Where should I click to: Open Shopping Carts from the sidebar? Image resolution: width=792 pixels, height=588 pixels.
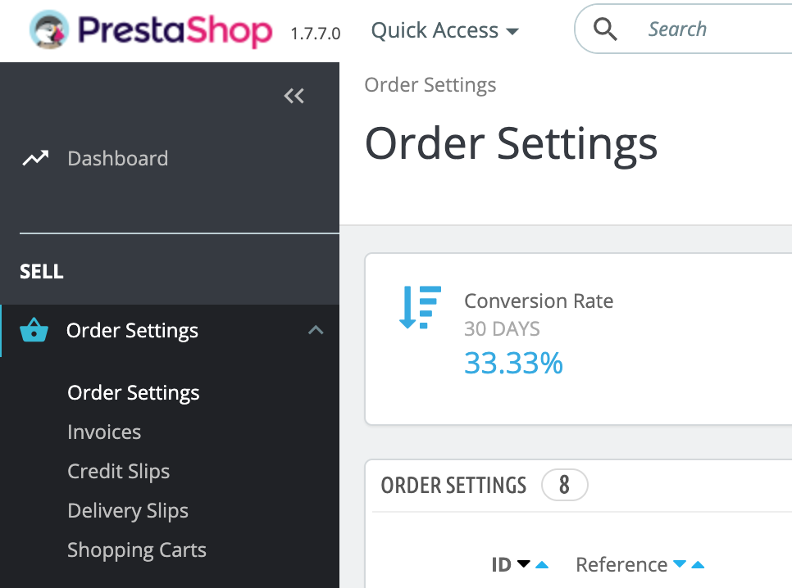point(137,550)
